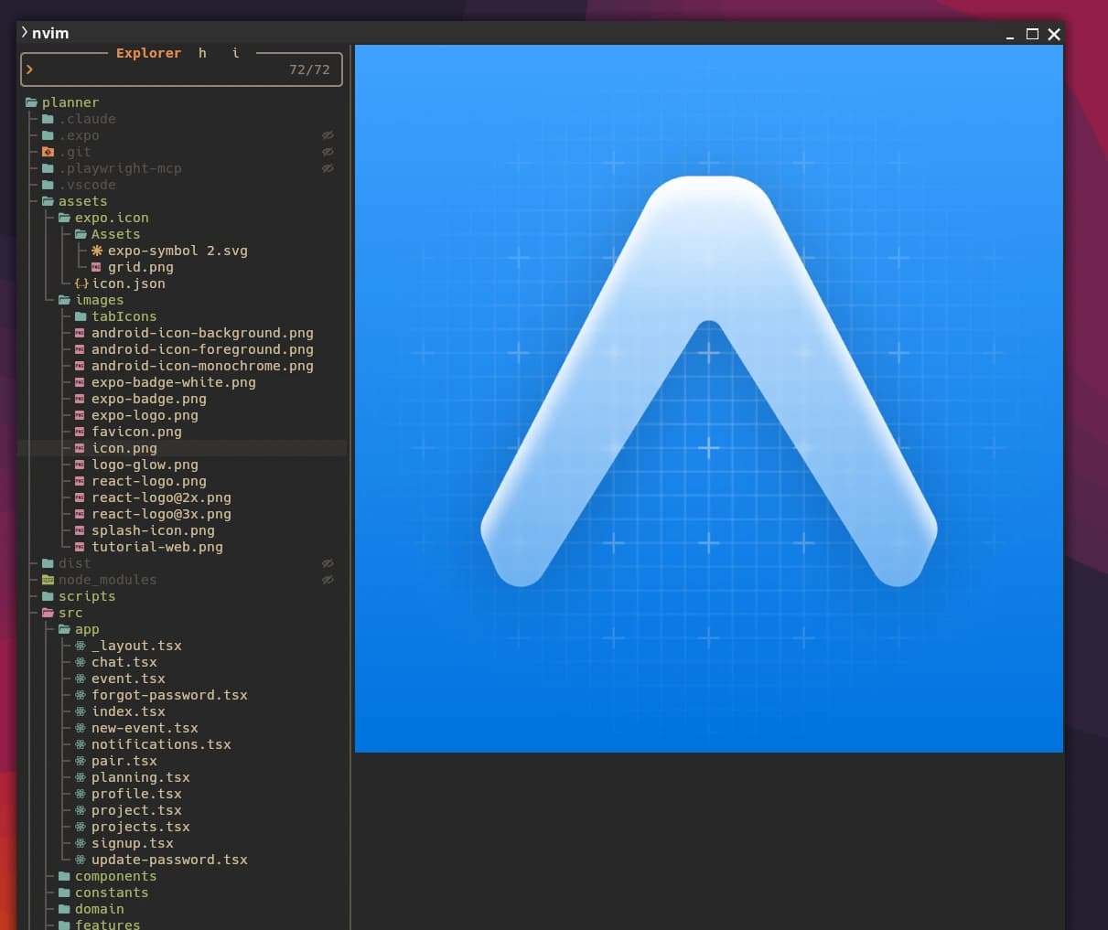
Task: Click the 'i' ignored-files toggle in Explorer header
Action: click(235, 53)
